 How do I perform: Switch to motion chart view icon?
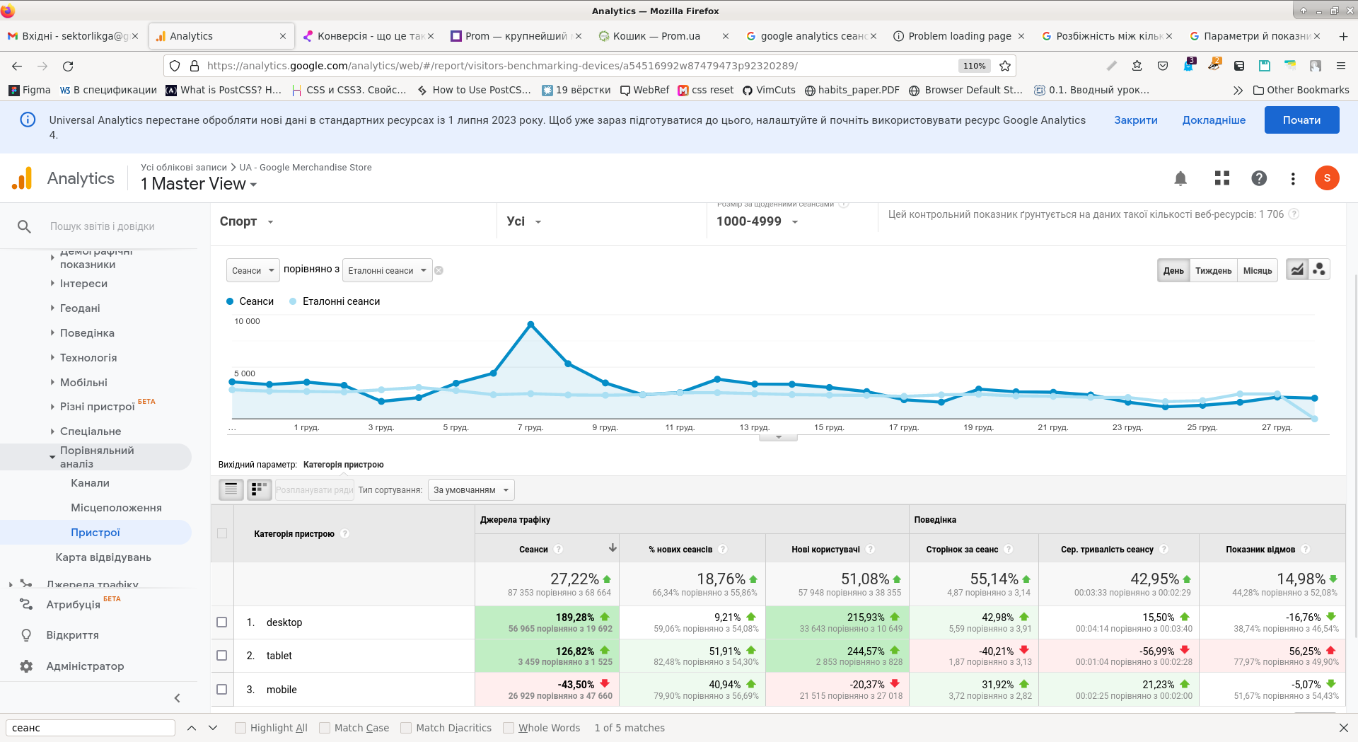click(1319, 270)
